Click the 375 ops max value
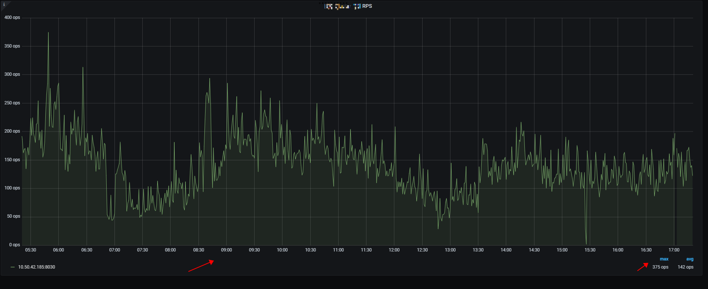 [x=660, y=267]
